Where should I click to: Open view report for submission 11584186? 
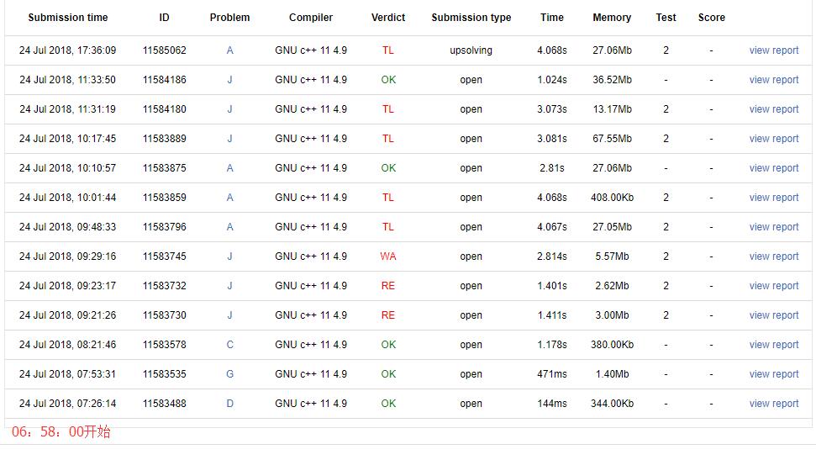coord(773,80)
